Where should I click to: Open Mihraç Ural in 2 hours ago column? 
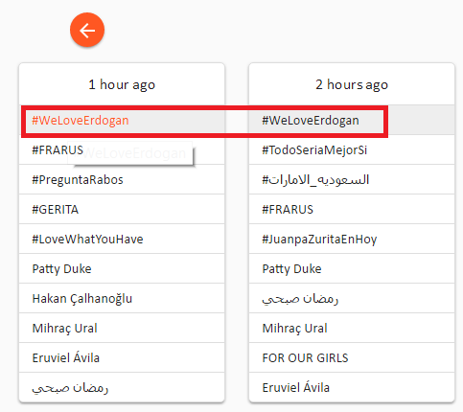click(x=352, y=328)
